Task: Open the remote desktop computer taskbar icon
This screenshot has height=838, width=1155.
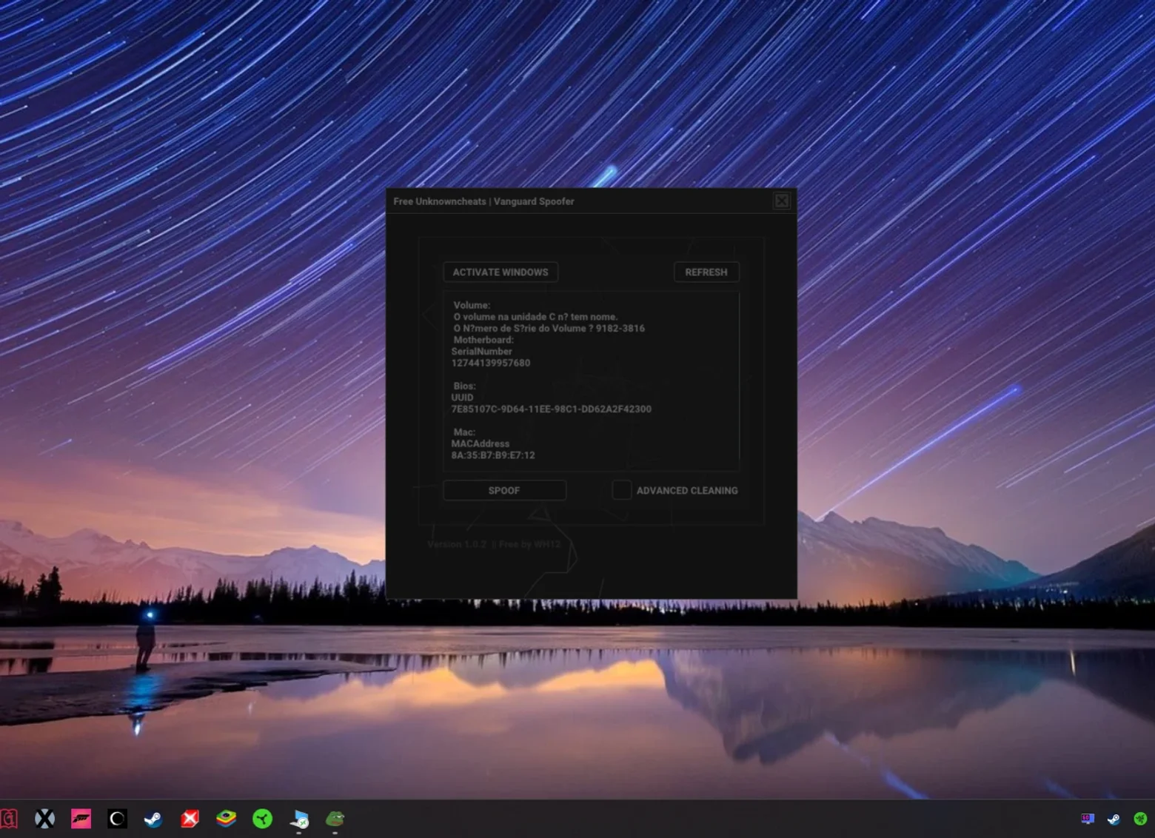Action: point(299,819)
